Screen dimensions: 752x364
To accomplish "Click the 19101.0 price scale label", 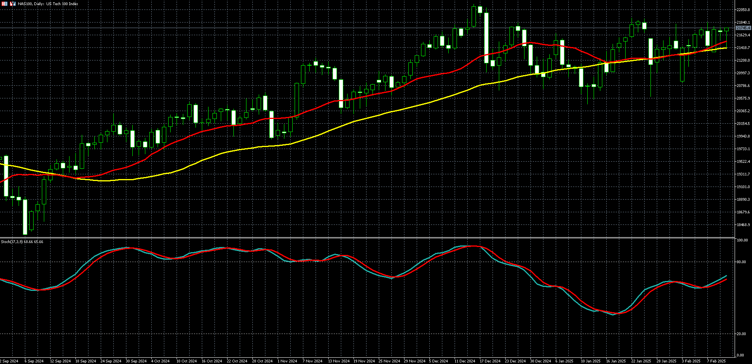I will [x=743, y=187].
